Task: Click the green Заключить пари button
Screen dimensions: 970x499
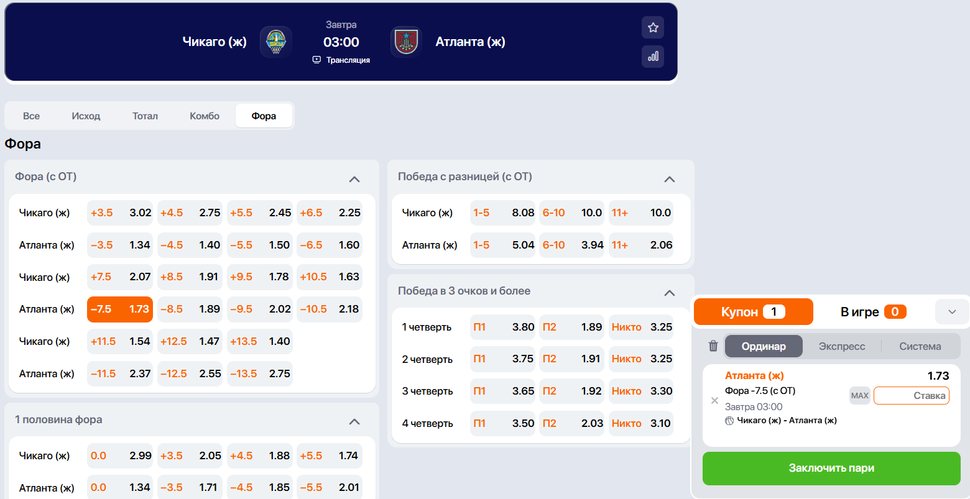Action: pos(831,469)
